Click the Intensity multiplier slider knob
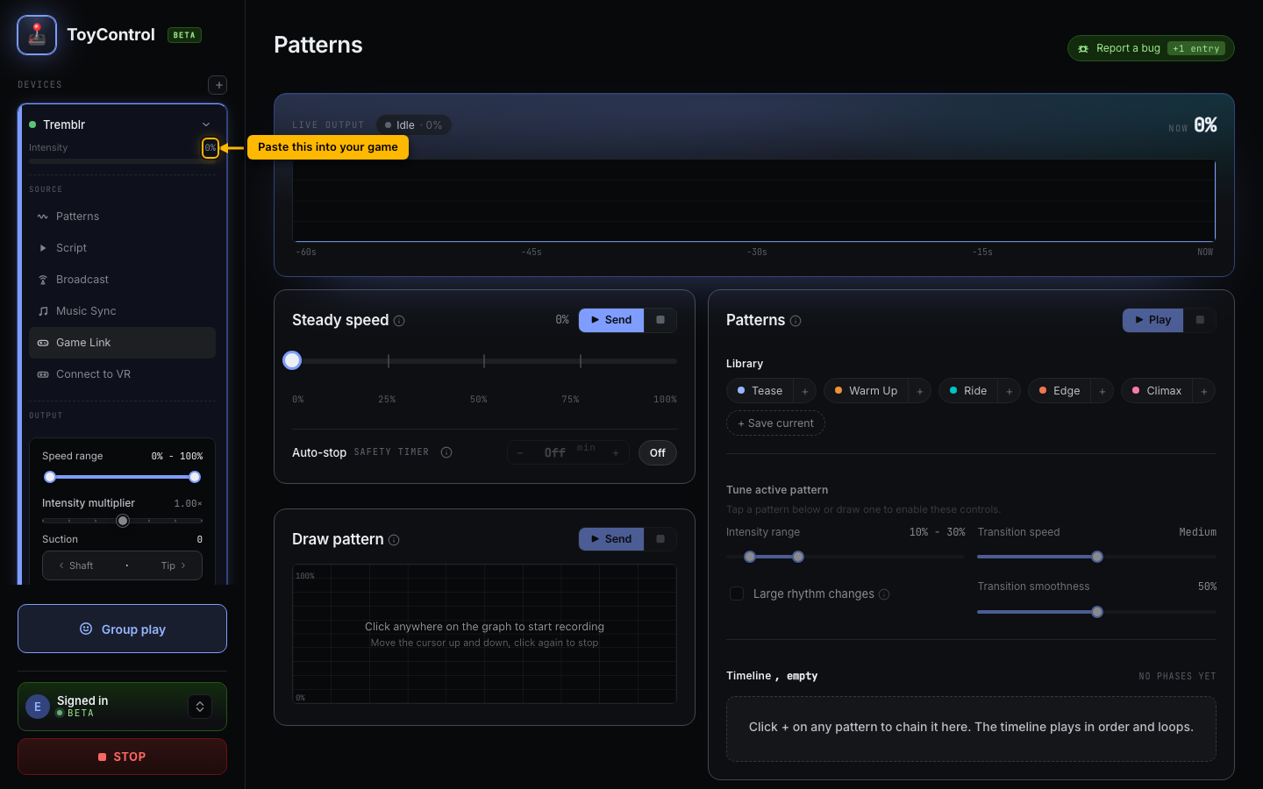 (123, 521)
